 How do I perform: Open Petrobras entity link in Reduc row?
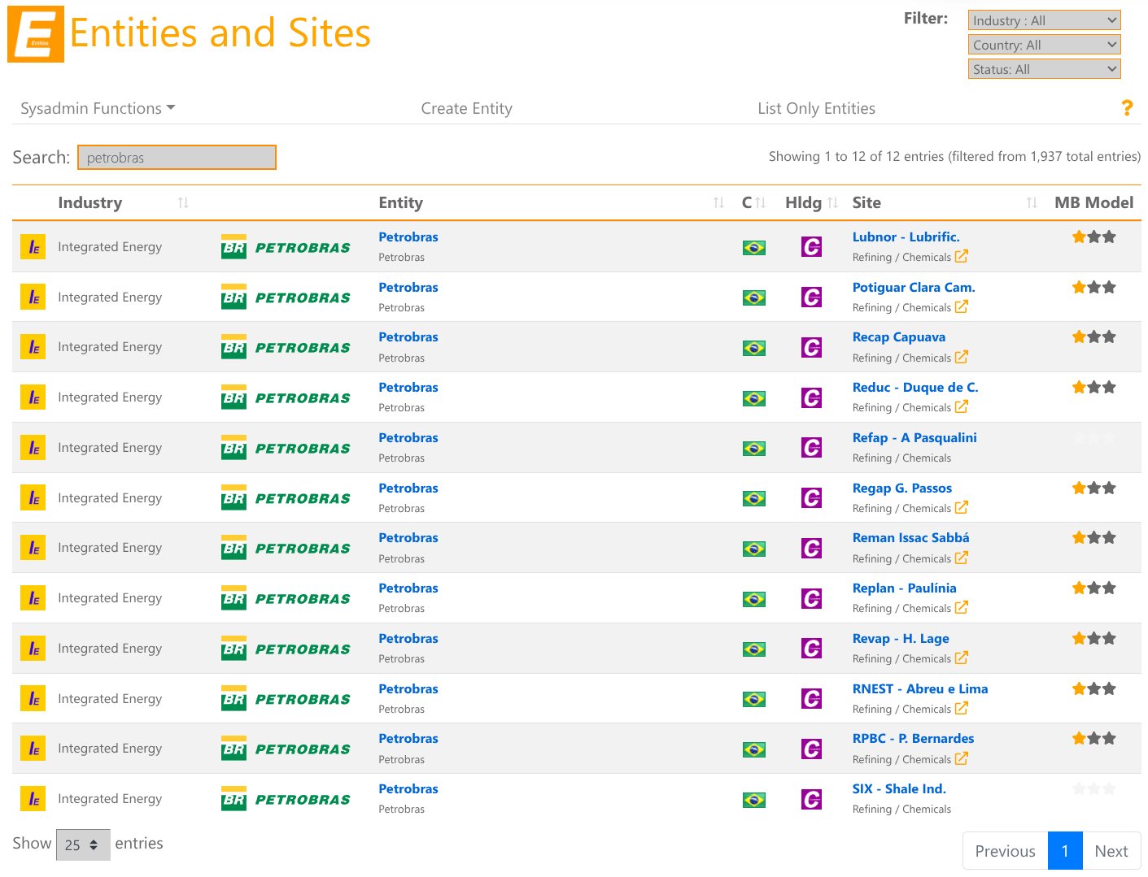pos(408,387)
